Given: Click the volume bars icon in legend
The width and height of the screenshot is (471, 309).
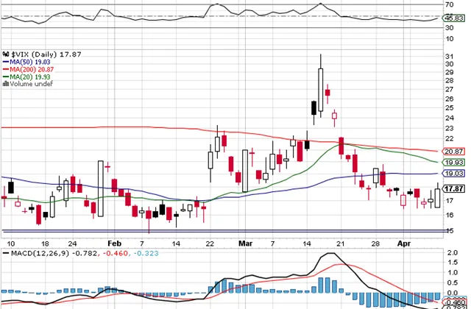Looking at the screenshot, I should pos(5,84).
